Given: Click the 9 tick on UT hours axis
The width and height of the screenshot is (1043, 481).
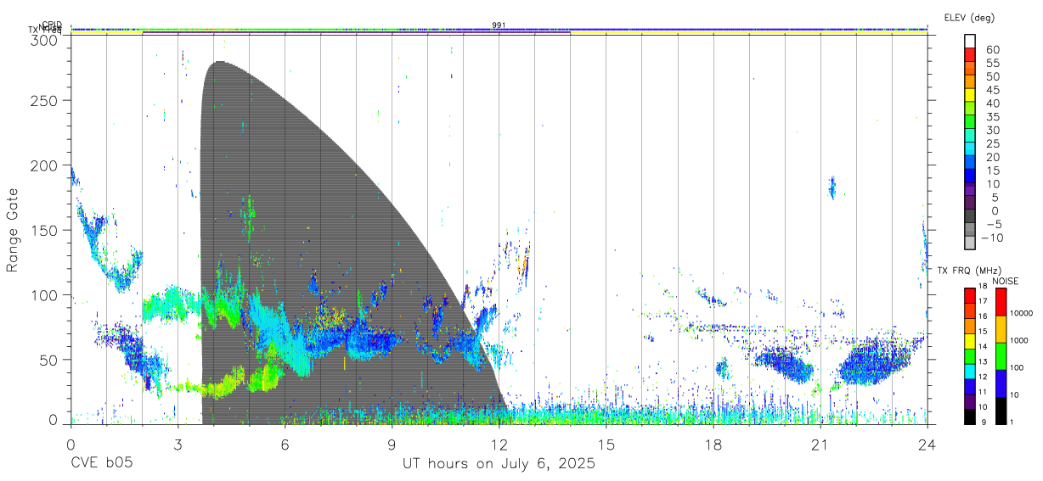Looking at the screenshot, I should point(392,445).
